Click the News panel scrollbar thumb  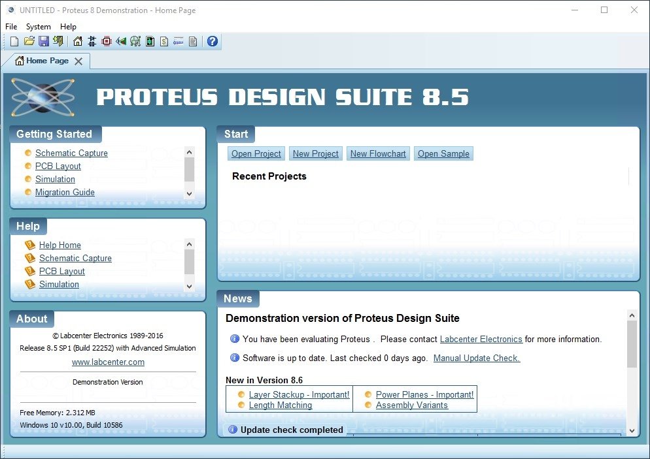(632, 344)
